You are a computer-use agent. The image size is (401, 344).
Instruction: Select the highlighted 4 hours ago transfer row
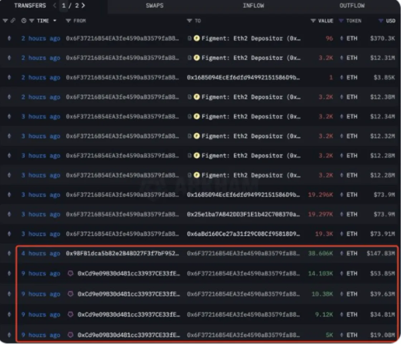[200, 253]
